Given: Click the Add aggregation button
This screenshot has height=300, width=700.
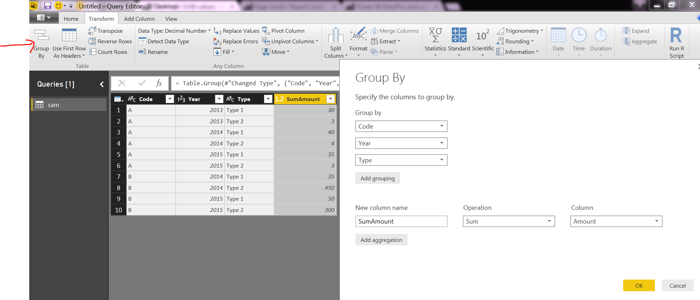Looking at the screenshot, I should (x=381, y=240).
